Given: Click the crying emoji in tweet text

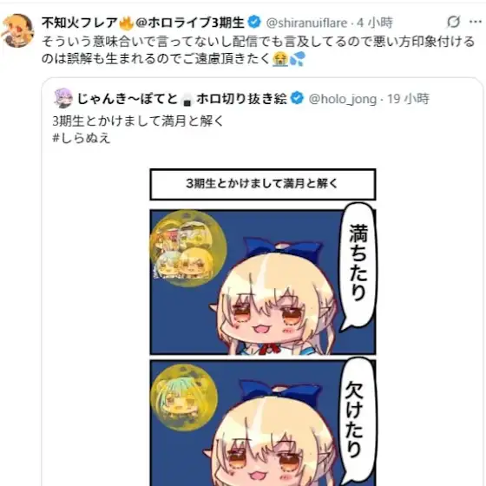Looking at the screenshot, I should point(280,59).
